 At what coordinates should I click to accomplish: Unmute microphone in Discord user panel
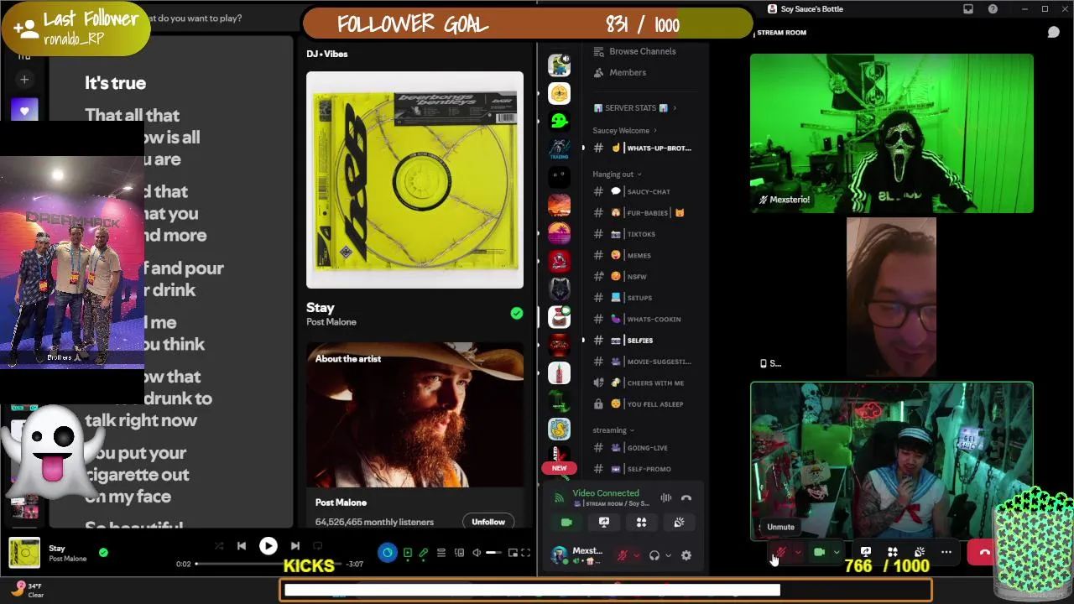pos(623,555)
